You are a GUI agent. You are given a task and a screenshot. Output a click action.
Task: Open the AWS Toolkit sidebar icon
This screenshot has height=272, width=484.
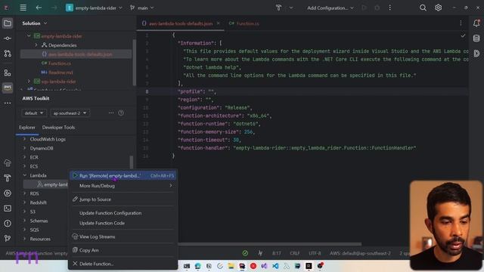pos(8,88)
